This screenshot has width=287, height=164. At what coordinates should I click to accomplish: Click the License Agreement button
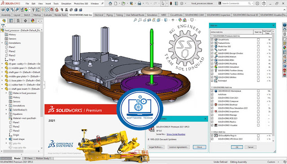pos(178,147)
